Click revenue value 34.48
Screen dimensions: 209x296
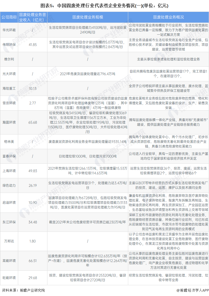pyautogui.click(x=33, y=222)
